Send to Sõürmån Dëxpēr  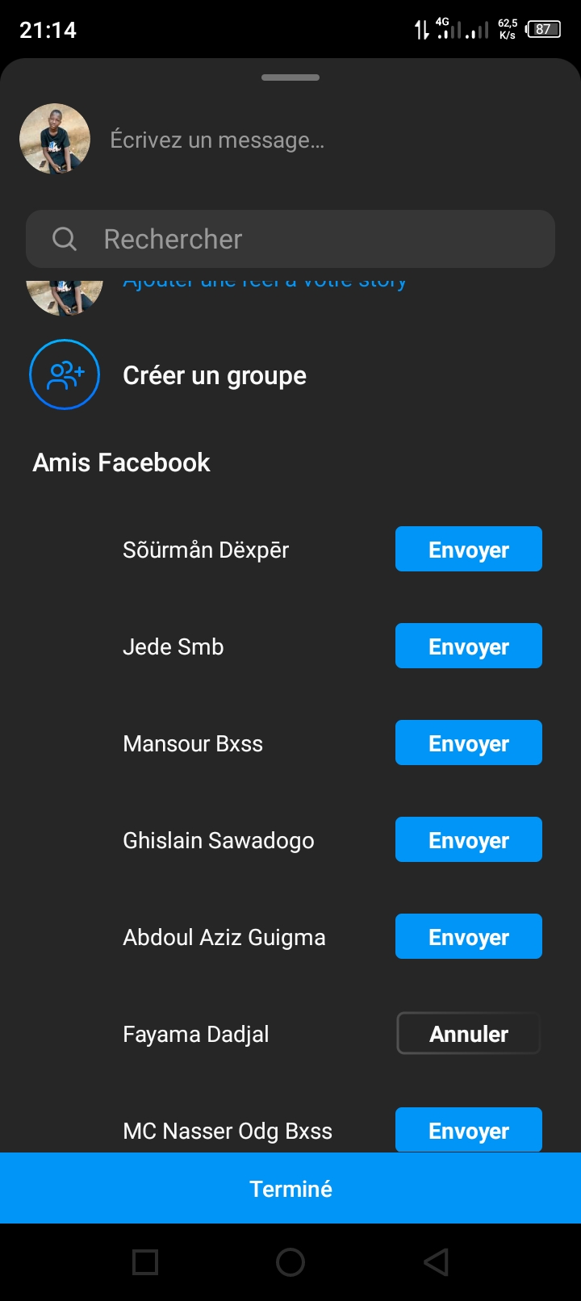coord(468,550)
